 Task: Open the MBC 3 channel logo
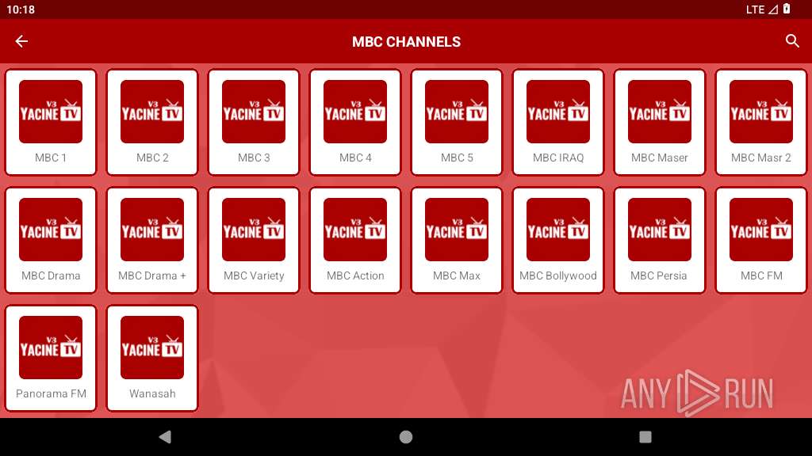tap(254, 112)
